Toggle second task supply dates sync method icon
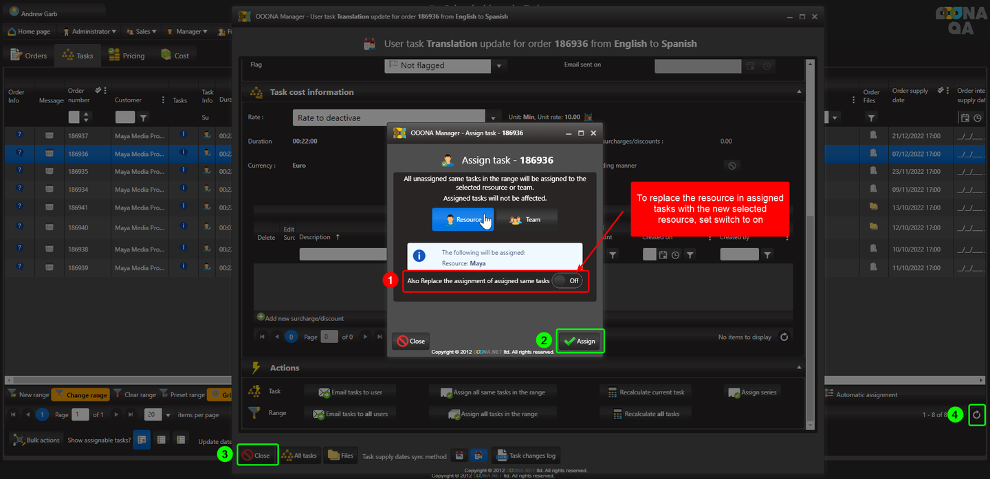Image resolution: width=990 pixels, height=479 pixels. (479, 455)
